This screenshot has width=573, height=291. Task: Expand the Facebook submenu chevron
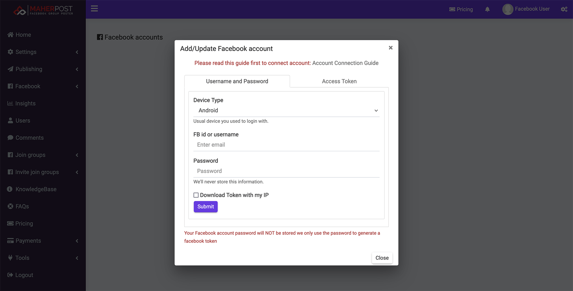coord(77,86)
